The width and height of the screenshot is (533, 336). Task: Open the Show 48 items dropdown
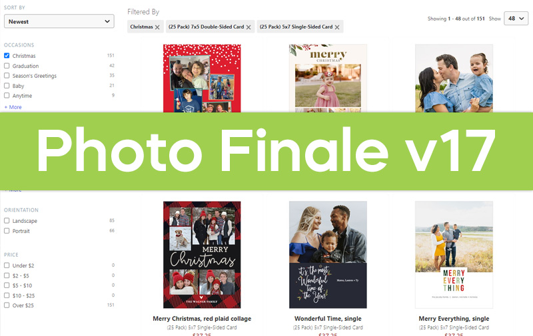pyautogui.click(x=516, y=19)
